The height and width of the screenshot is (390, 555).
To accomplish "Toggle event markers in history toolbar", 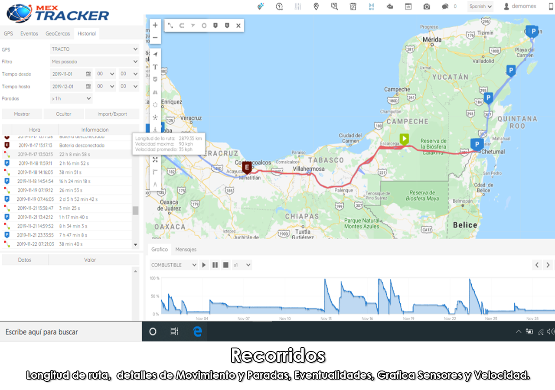I will [226, 26].
